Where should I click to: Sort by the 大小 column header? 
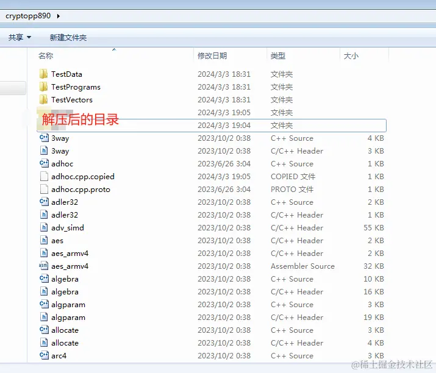(351, 56)
